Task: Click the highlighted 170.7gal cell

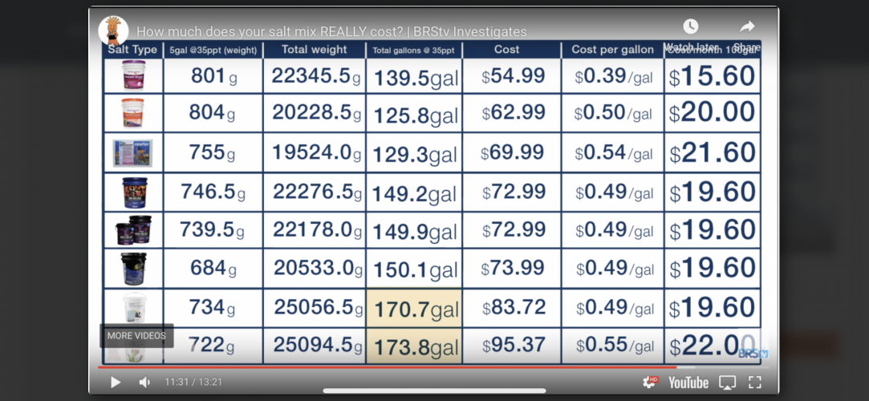Action: (x=414, y=308)
